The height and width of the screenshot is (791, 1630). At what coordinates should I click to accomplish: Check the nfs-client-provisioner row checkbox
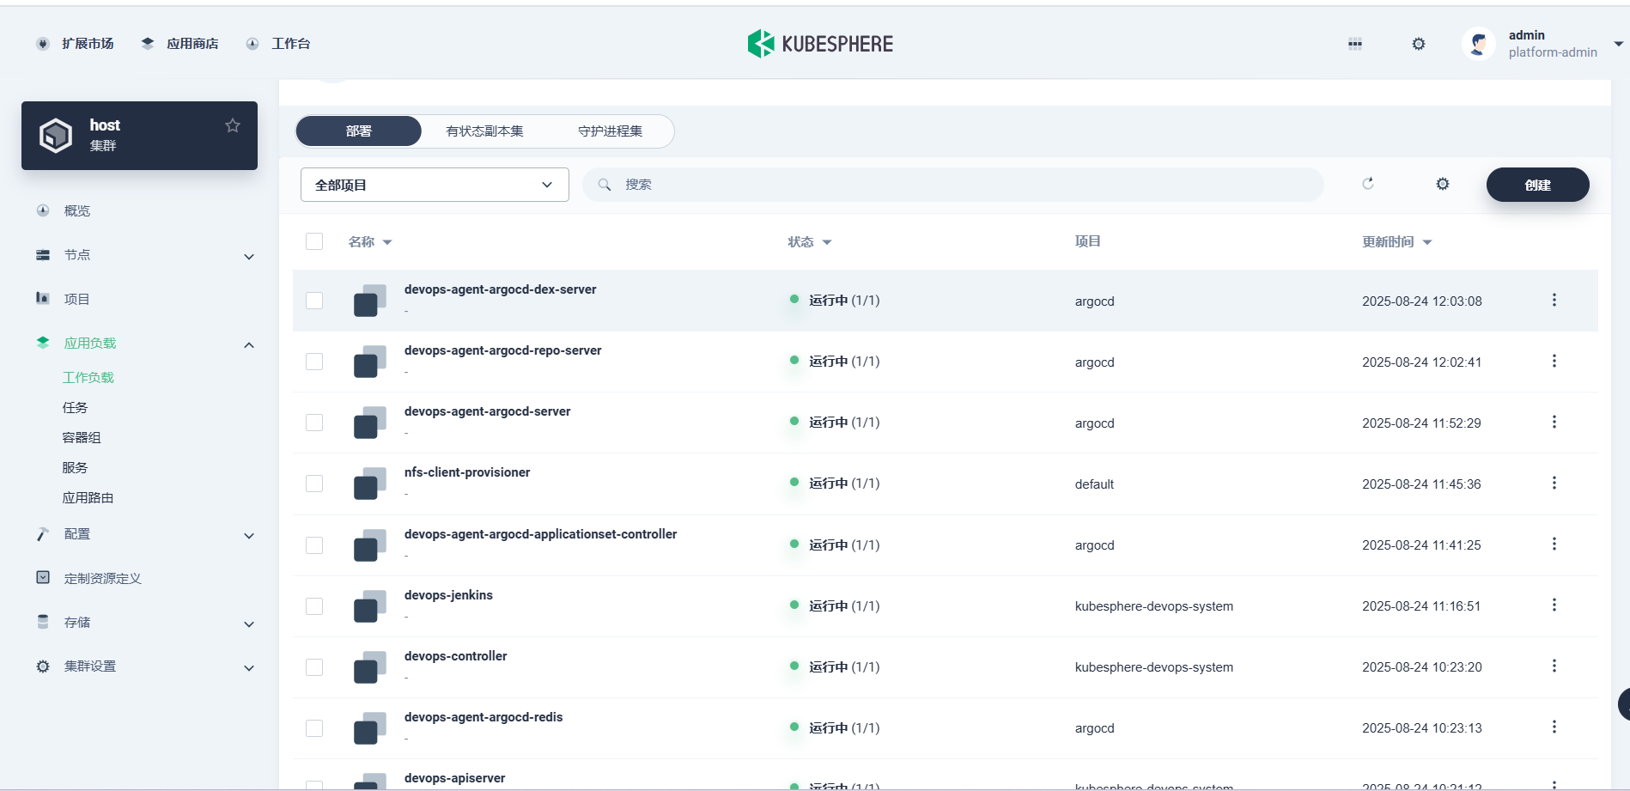pos(314,484)
